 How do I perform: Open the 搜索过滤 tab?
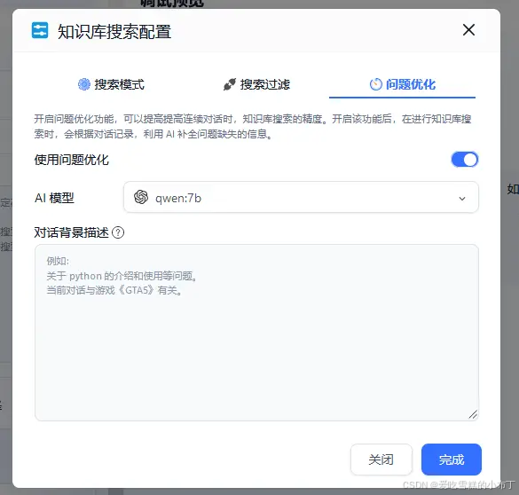(256, 84)
